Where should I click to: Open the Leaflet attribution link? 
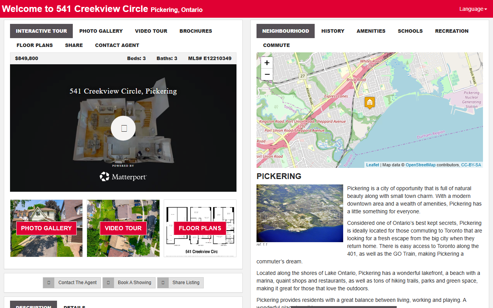372,165
